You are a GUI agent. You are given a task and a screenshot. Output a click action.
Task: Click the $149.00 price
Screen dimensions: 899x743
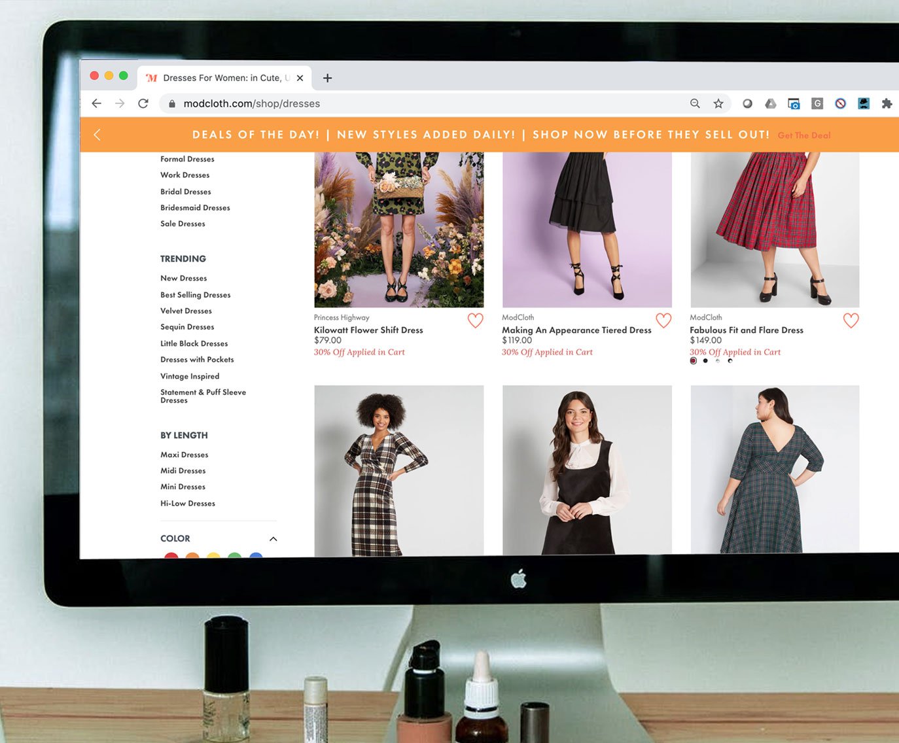click(706, 341)
